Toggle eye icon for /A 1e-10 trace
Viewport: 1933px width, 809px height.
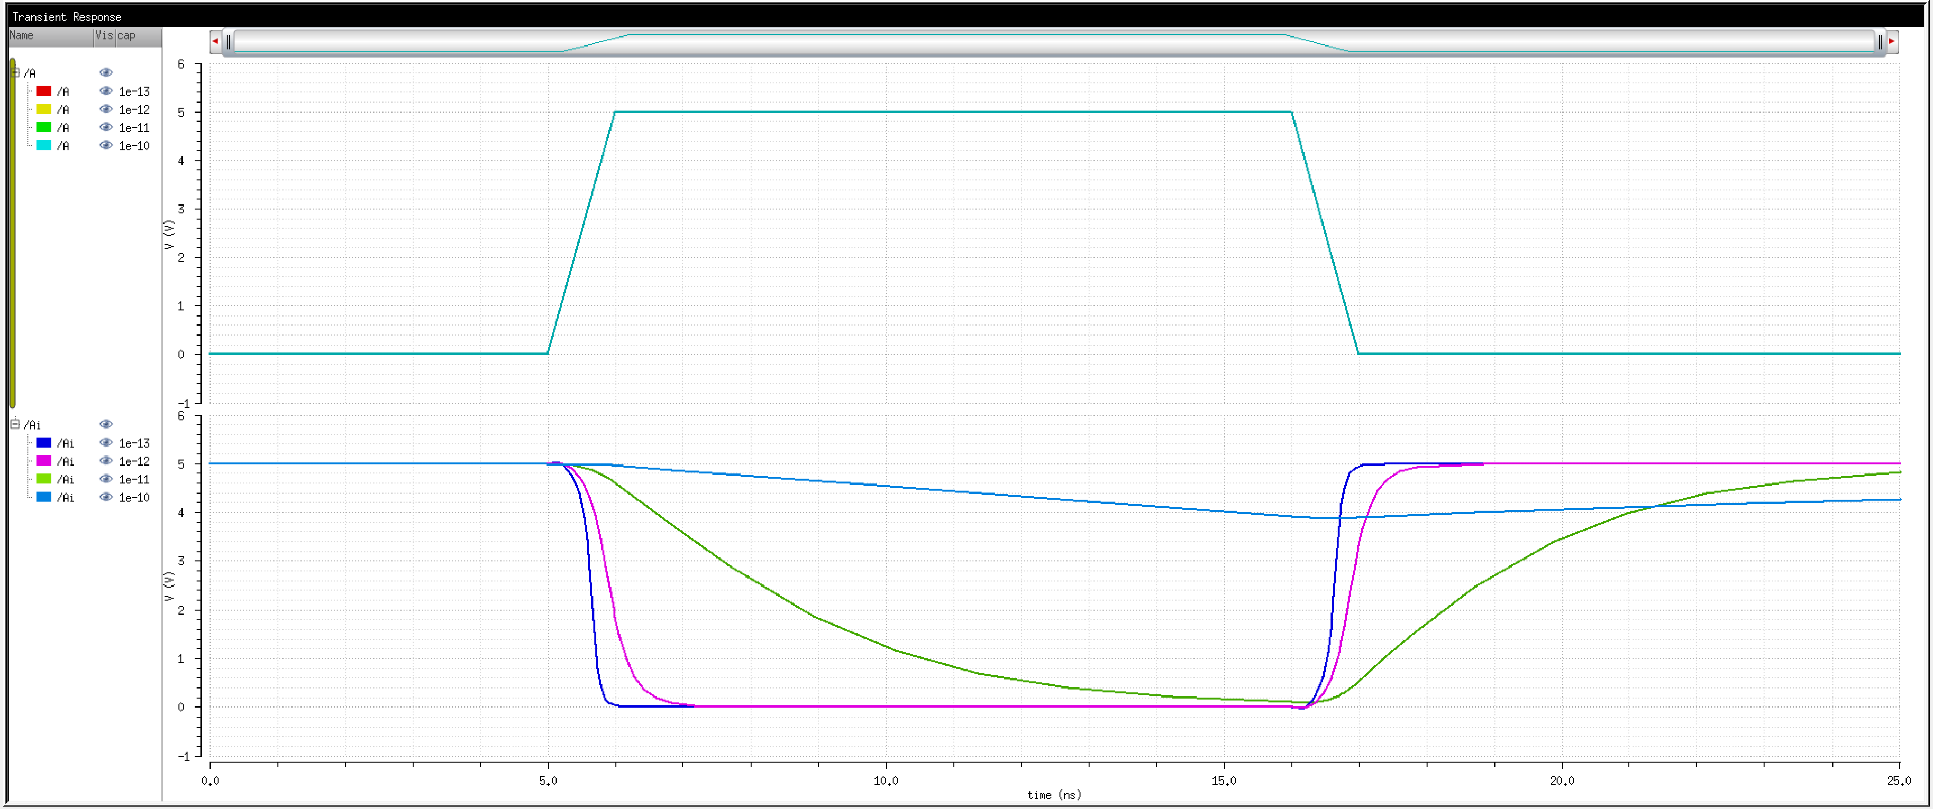pyautogui.click(x=106, y=145)
